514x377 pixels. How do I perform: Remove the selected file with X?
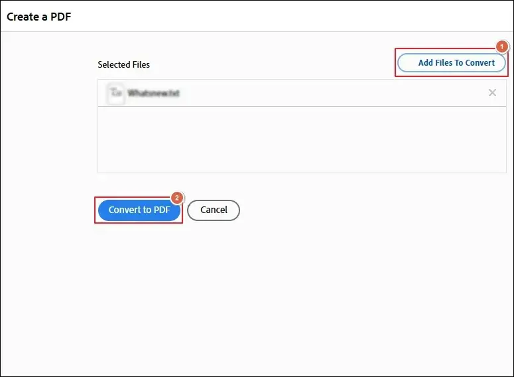pos(492,93)
